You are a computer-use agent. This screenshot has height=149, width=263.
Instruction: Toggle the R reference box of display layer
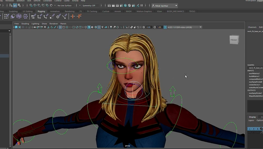click(258, 129)
